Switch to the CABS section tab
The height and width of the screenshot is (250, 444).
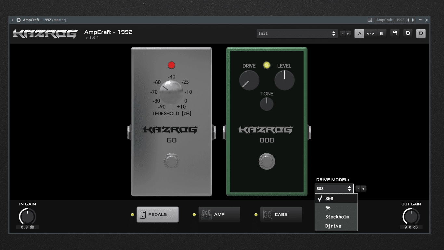281,215
